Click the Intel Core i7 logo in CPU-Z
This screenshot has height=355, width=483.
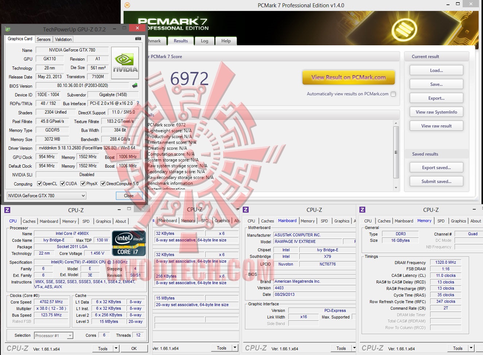pyautogui.click(x=129, y=243)
